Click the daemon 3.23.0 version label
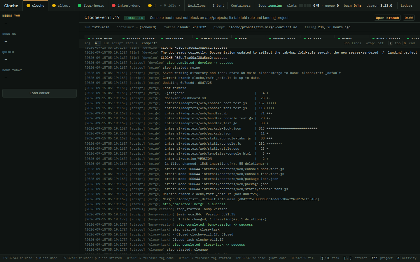420x262 pixels. pyautogui.click(x=379, y=6)
